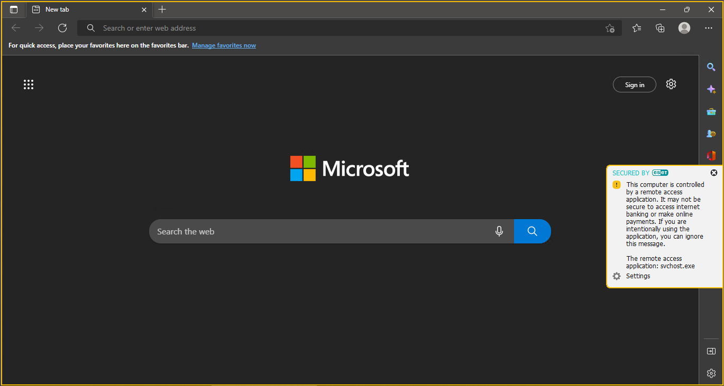Click 'The remote access application: svchost.exe' text

(x=661, y=262)
